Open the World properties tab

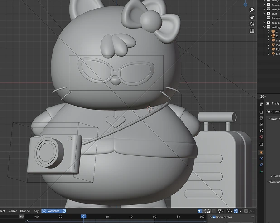[261, 137]
